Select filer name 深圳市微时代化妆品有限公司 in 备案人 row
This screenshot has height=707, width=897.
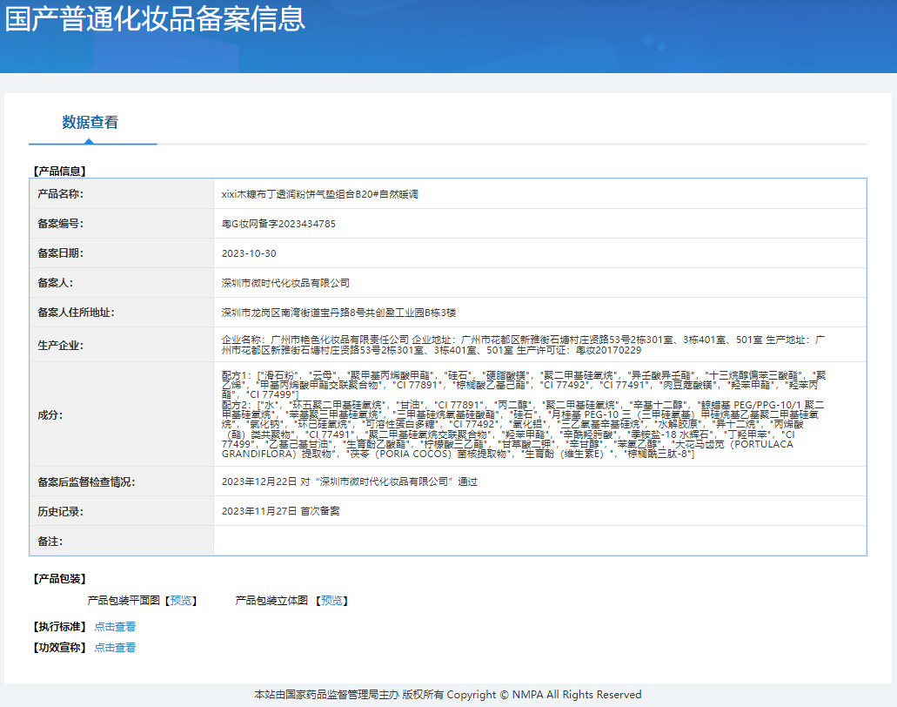pyautogui.click(x=285, y=283)
